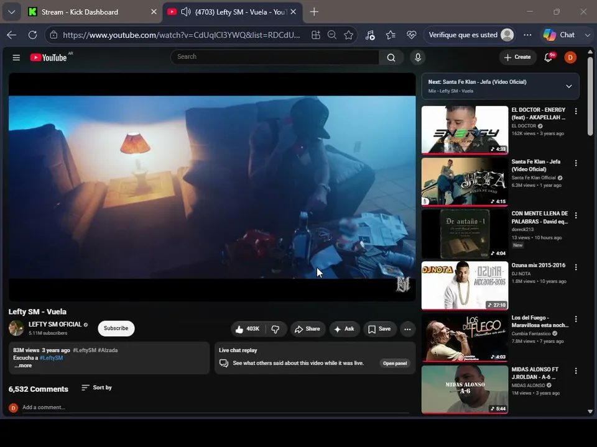Open the notifications bell
This screenshot has height=447, width=597.
pos(548,57)
